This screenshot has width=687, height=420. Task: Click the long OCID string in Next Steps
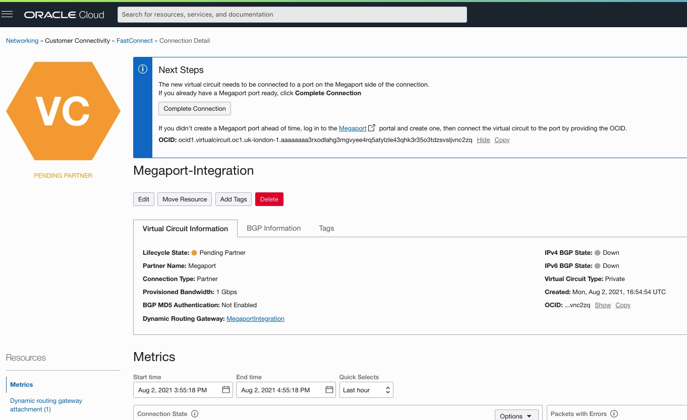(325, 140)
